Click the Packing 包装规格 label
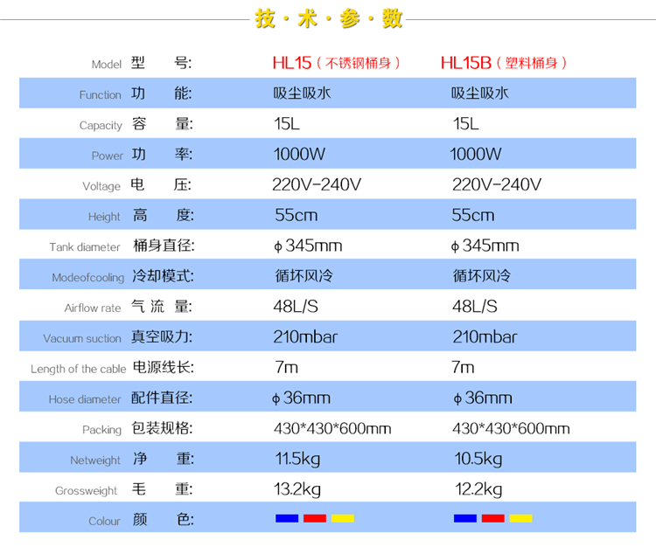The height and width of the screenshot is (554, 656). [137, 428]
